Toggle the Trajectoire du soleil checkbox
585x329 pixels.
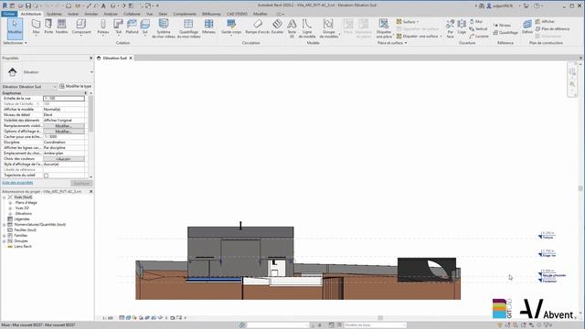point(46,175)
